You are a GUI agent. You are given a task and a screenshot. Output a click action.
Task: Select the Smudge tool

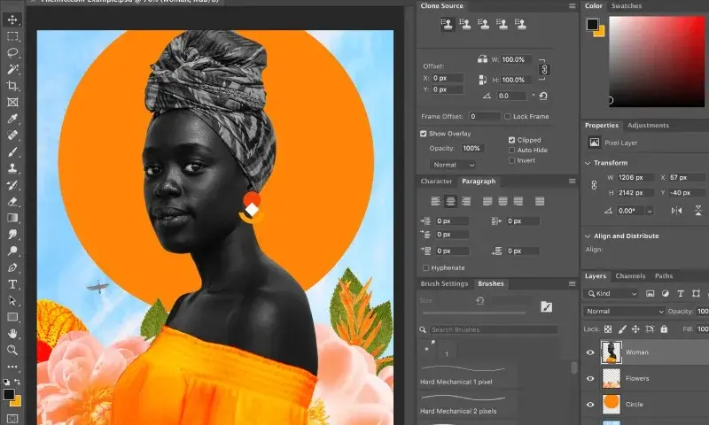tap(12, 235)
